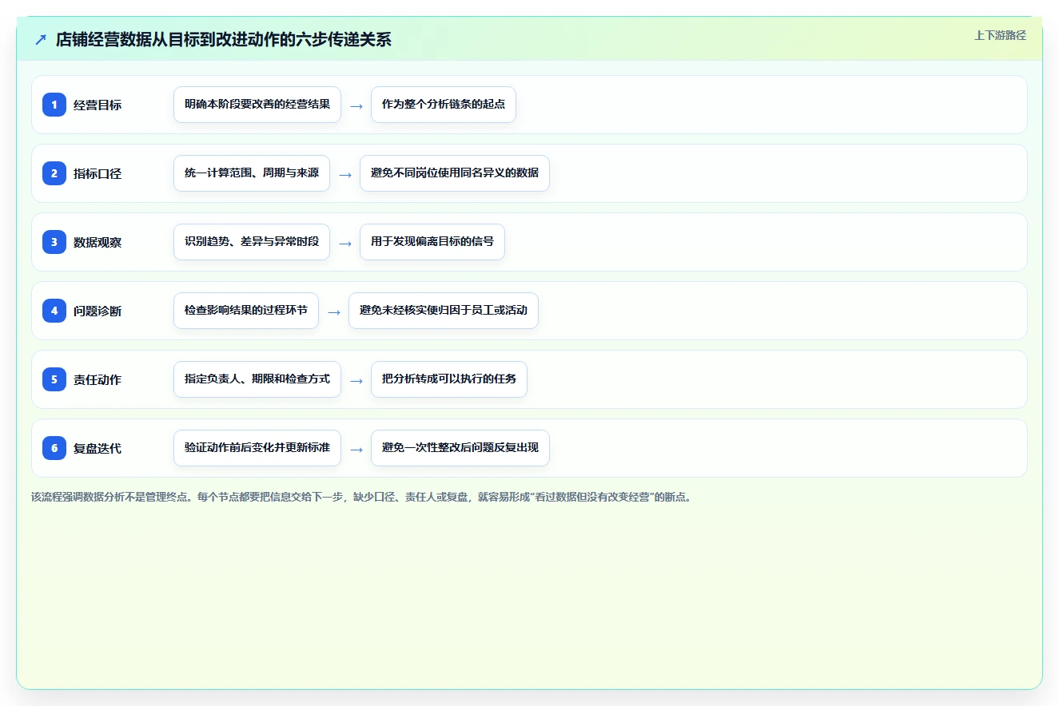Click the arrow in the 指标口径 row

(345, 174)
